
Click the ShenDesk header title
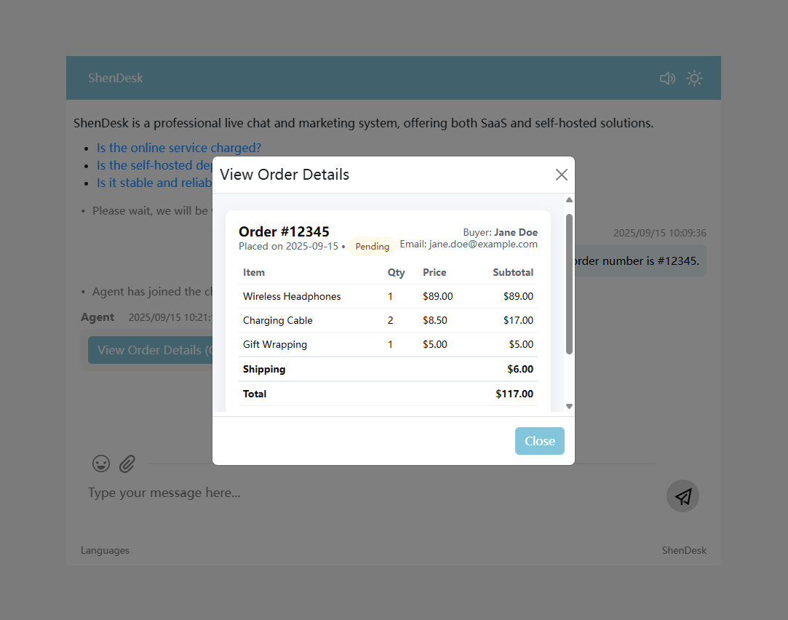click(x=116, y=78)
